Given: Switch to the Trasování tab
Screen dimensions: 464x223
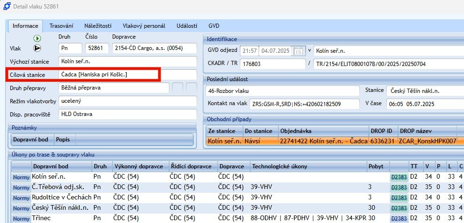Looking at the screenshot, I should coord(61,26).
